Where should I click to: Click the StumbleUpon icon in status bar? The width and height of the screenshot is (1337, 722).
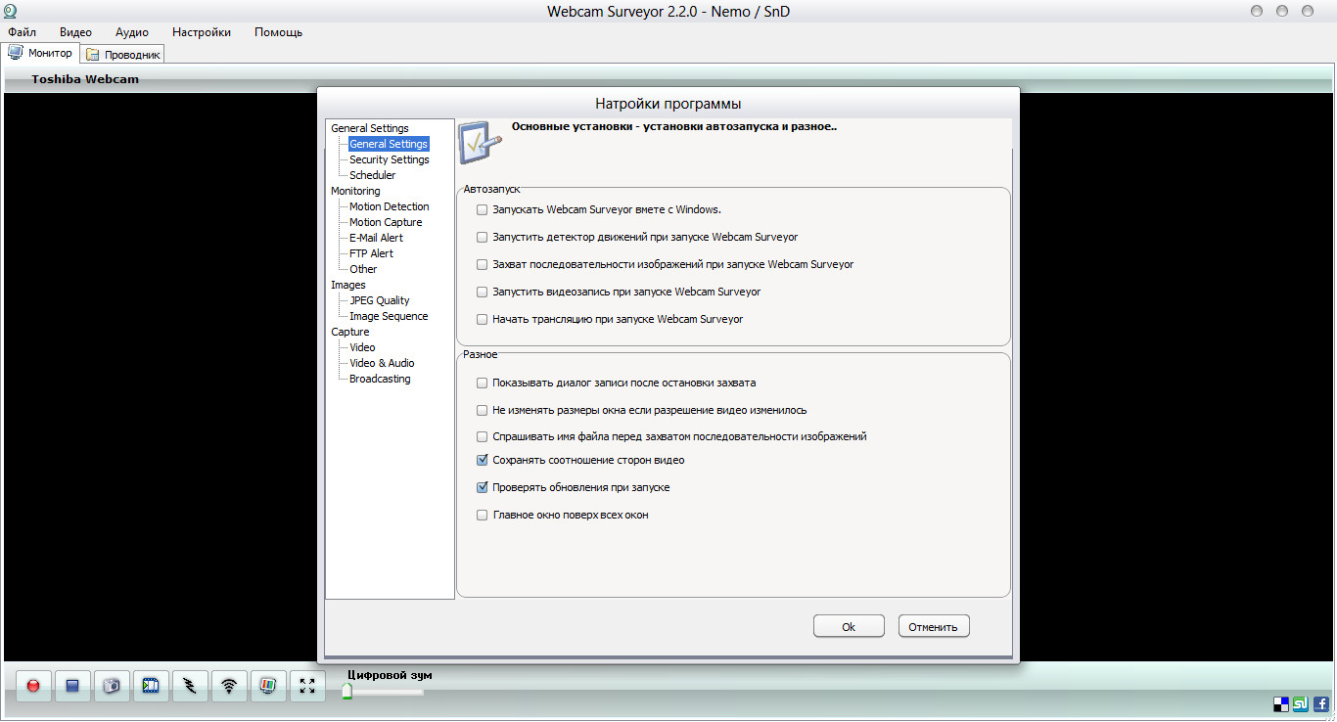pos(1301,703)
